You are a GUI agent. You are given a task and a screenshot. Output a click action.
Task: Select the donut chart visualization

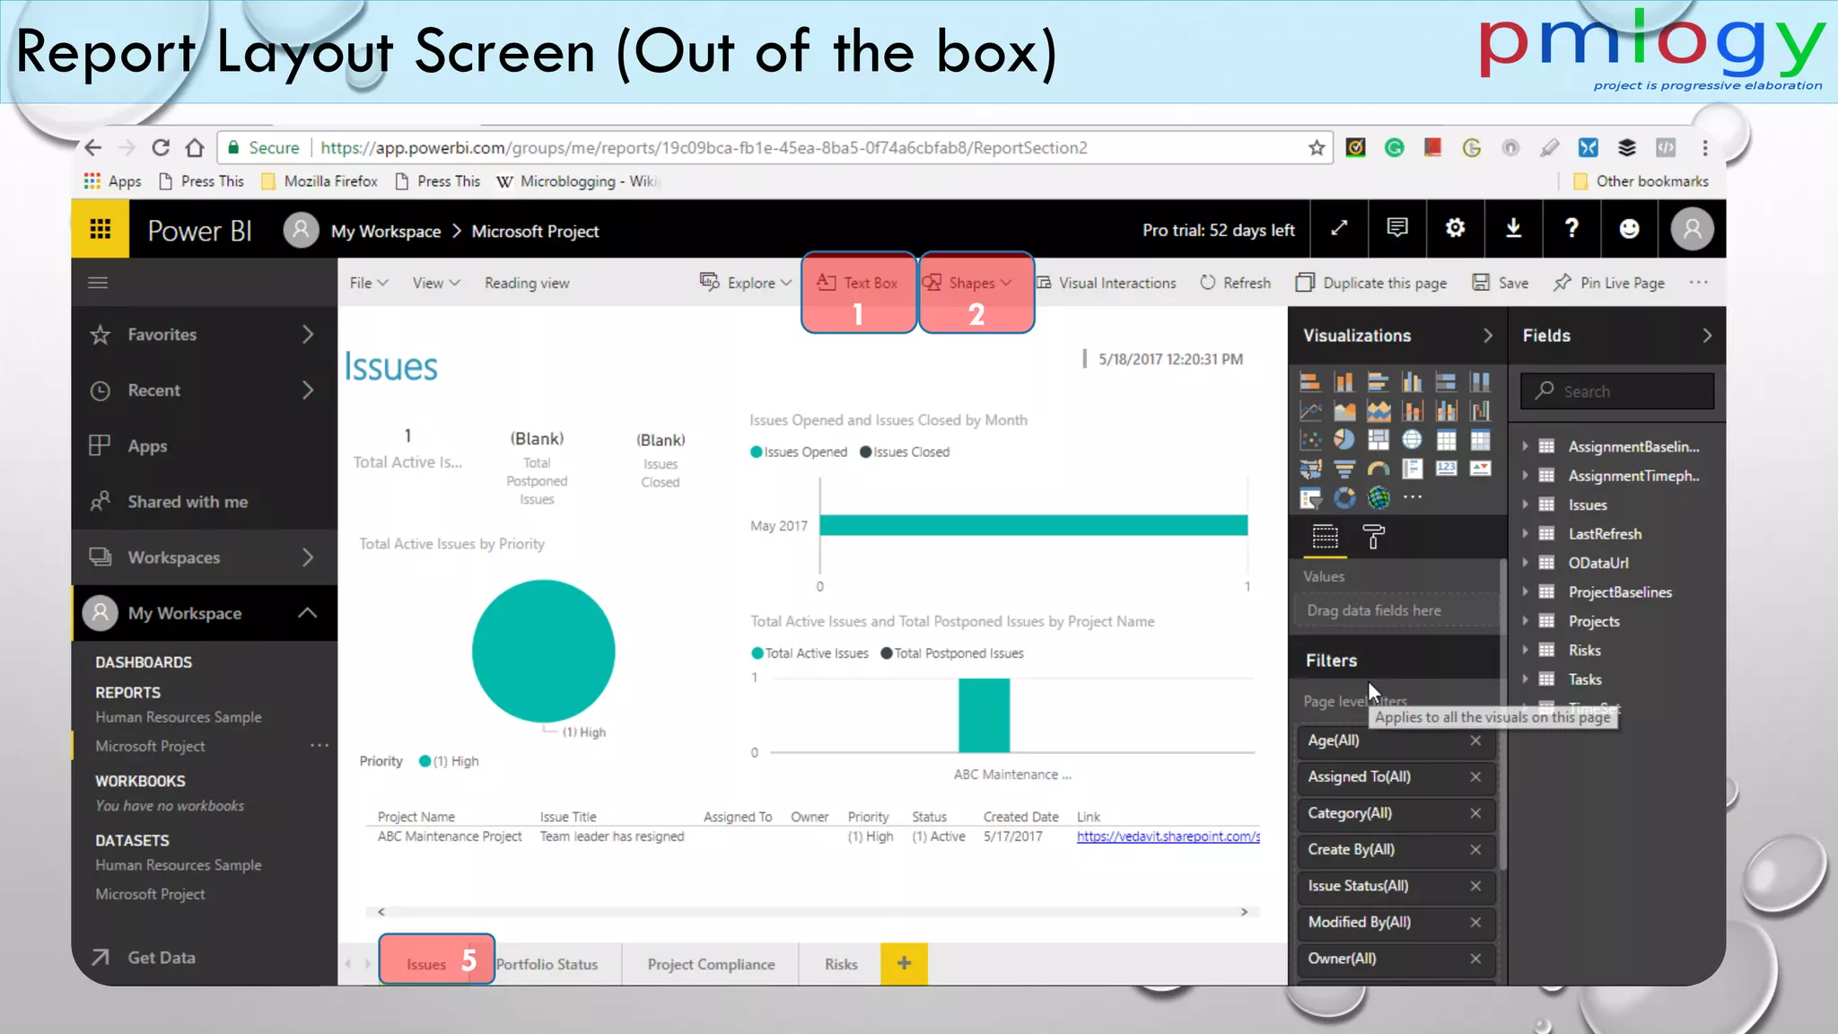click(1344, 497)
